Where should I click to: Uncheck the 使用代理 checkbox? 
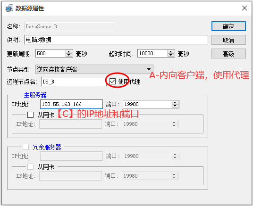(112, 82)
